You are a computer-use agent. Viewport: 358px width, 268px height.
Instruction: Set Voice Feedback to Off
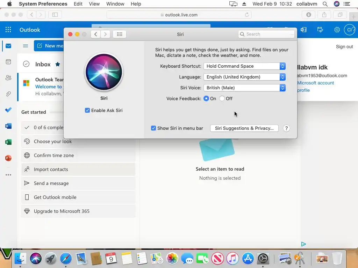(222, 99)
